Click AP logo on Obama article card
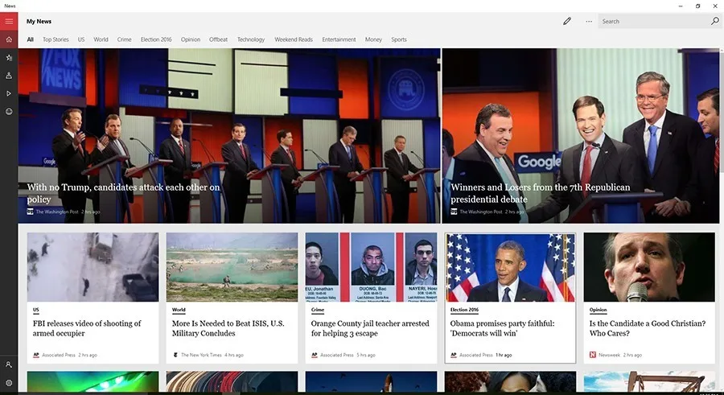The image size is (724, 395). pos(454,355)
